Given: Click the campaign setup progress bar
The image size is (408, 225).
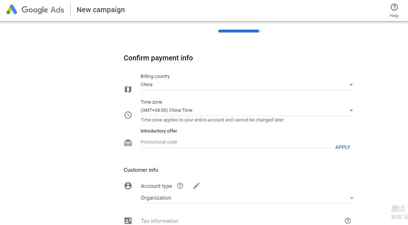Looking at the screenshot, I should [x=239, y=31].
